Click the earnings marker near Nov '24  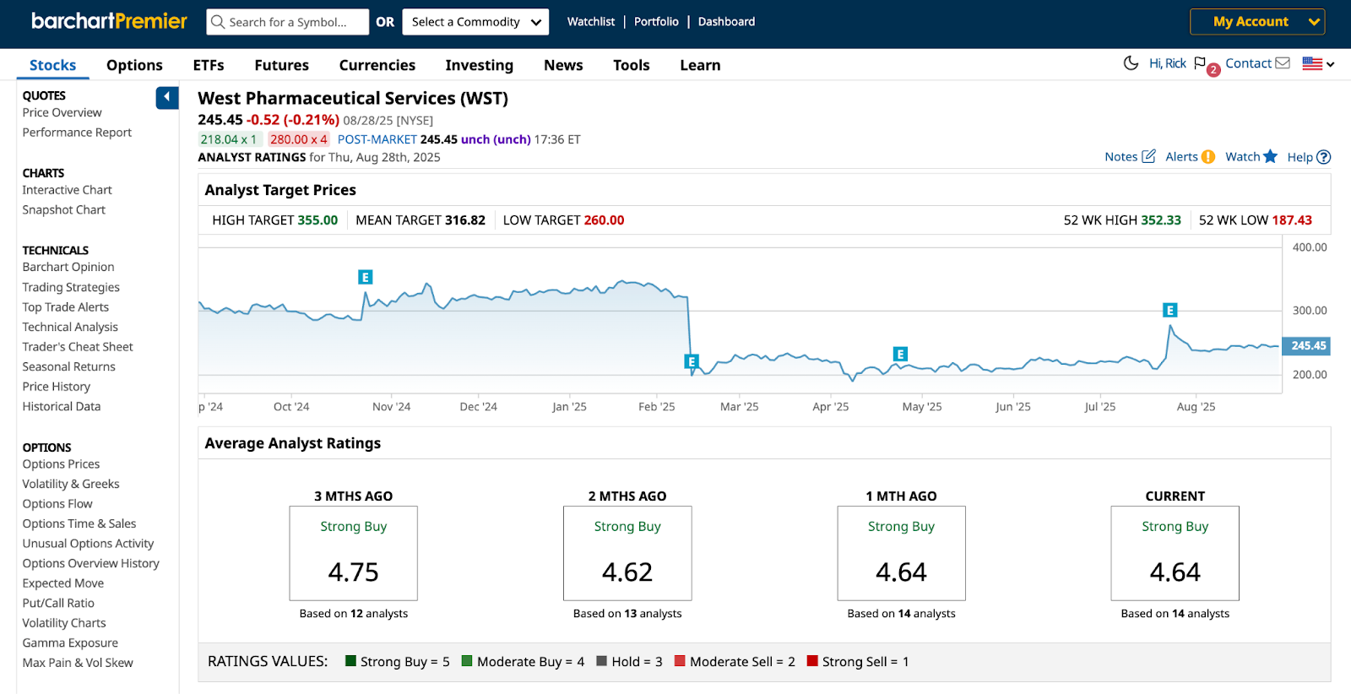point(366,277)
